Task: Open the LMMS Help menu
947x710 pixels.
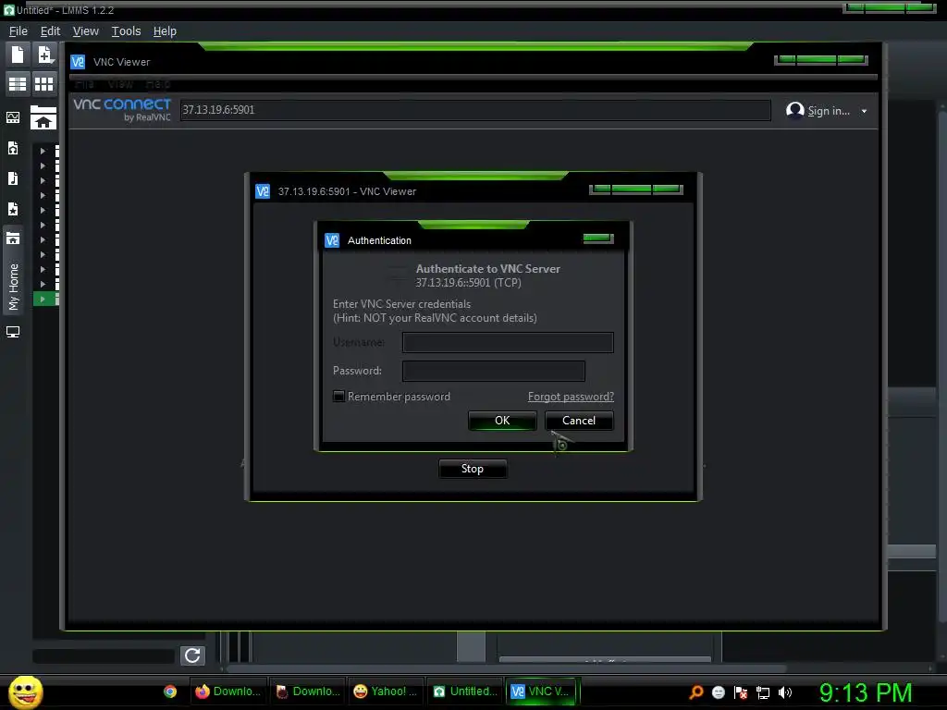Action: coord(165,31)
